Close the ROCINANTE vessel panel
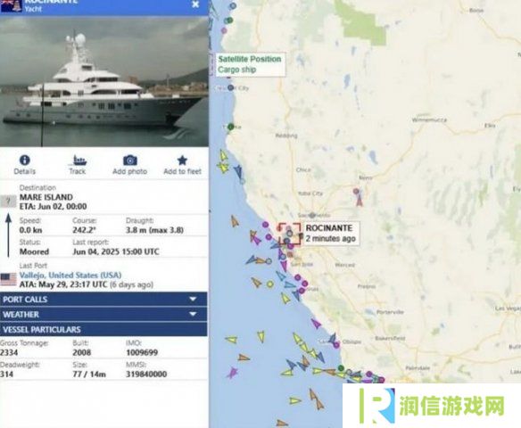Screen dimensions: 521x428 (x=195, y=4)
